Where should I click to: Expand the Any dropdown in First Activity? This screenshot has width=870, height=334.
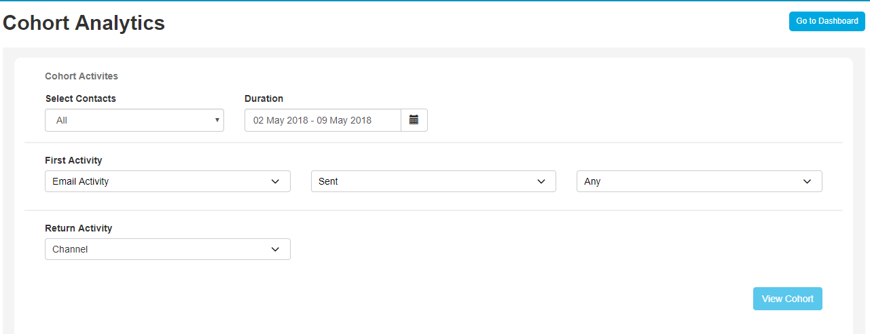[x=700, y=181]
